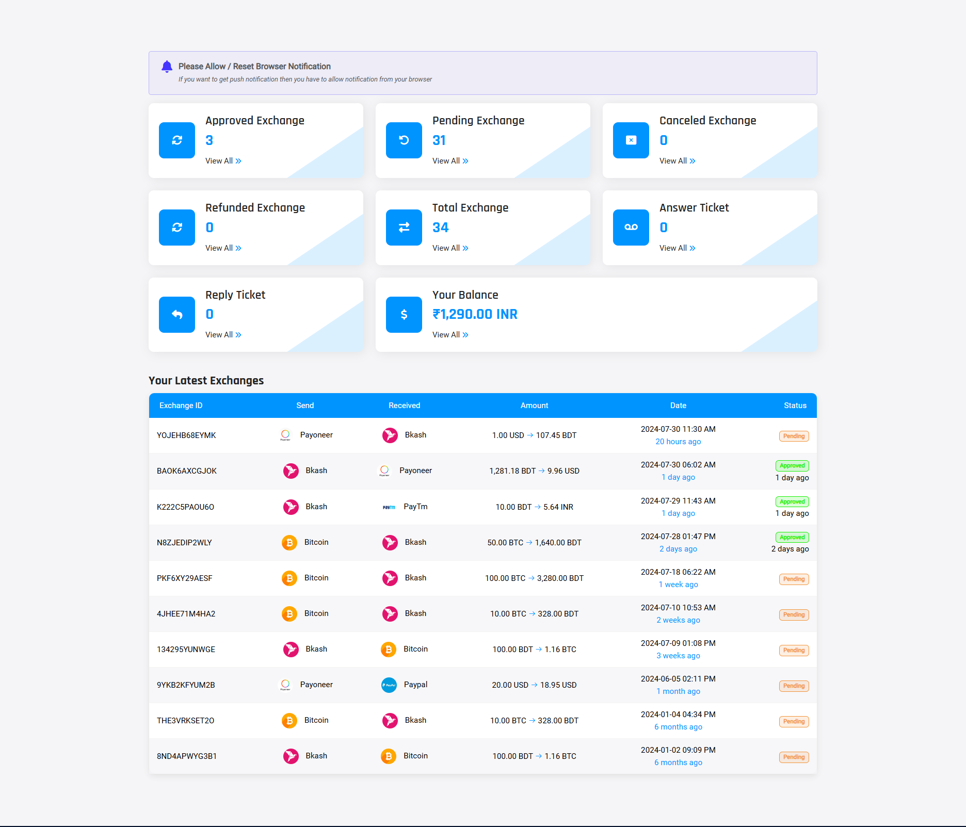Image resolution: width=966 pixels, height=827 pixels.
Task: Click the Pending Exchange history icon
Action: tap(404, 140)
